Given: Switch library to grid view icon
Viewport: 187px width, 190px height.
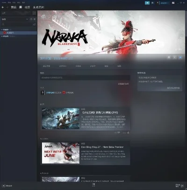Looking at the screenshot, I should click(x=34, y=14).
